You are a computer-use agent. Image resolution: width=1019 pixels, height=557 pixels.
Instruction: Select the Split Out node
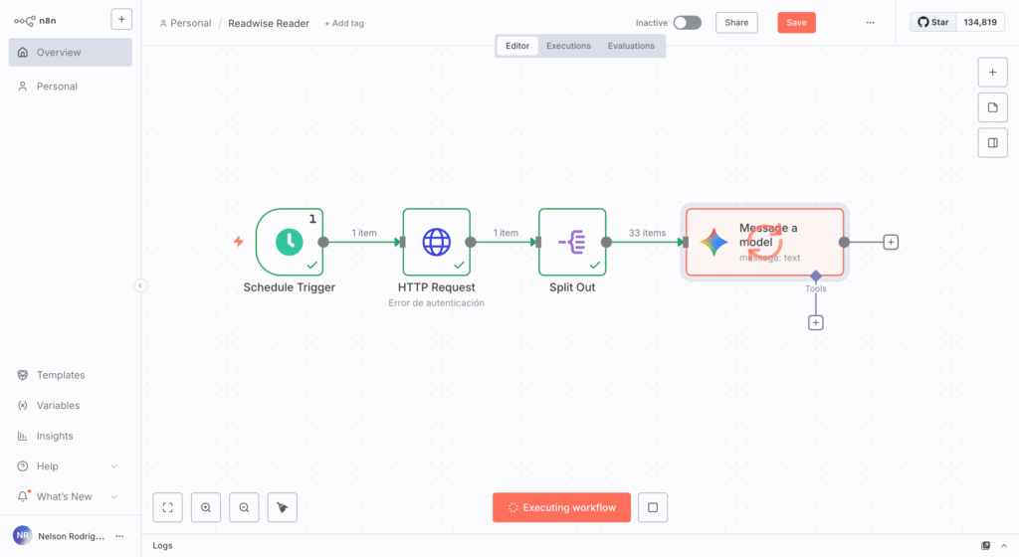click(x=572, y=242)
